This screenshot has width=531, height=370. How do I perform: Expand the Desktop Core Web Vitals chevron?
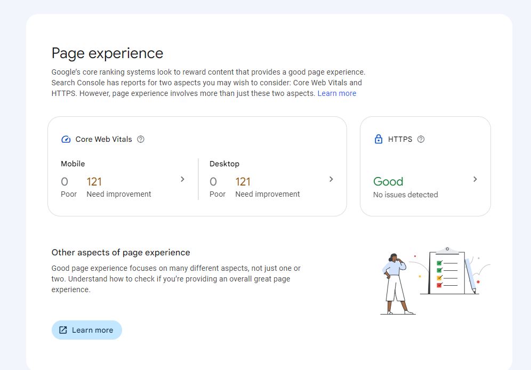click(x=331, y=179)
